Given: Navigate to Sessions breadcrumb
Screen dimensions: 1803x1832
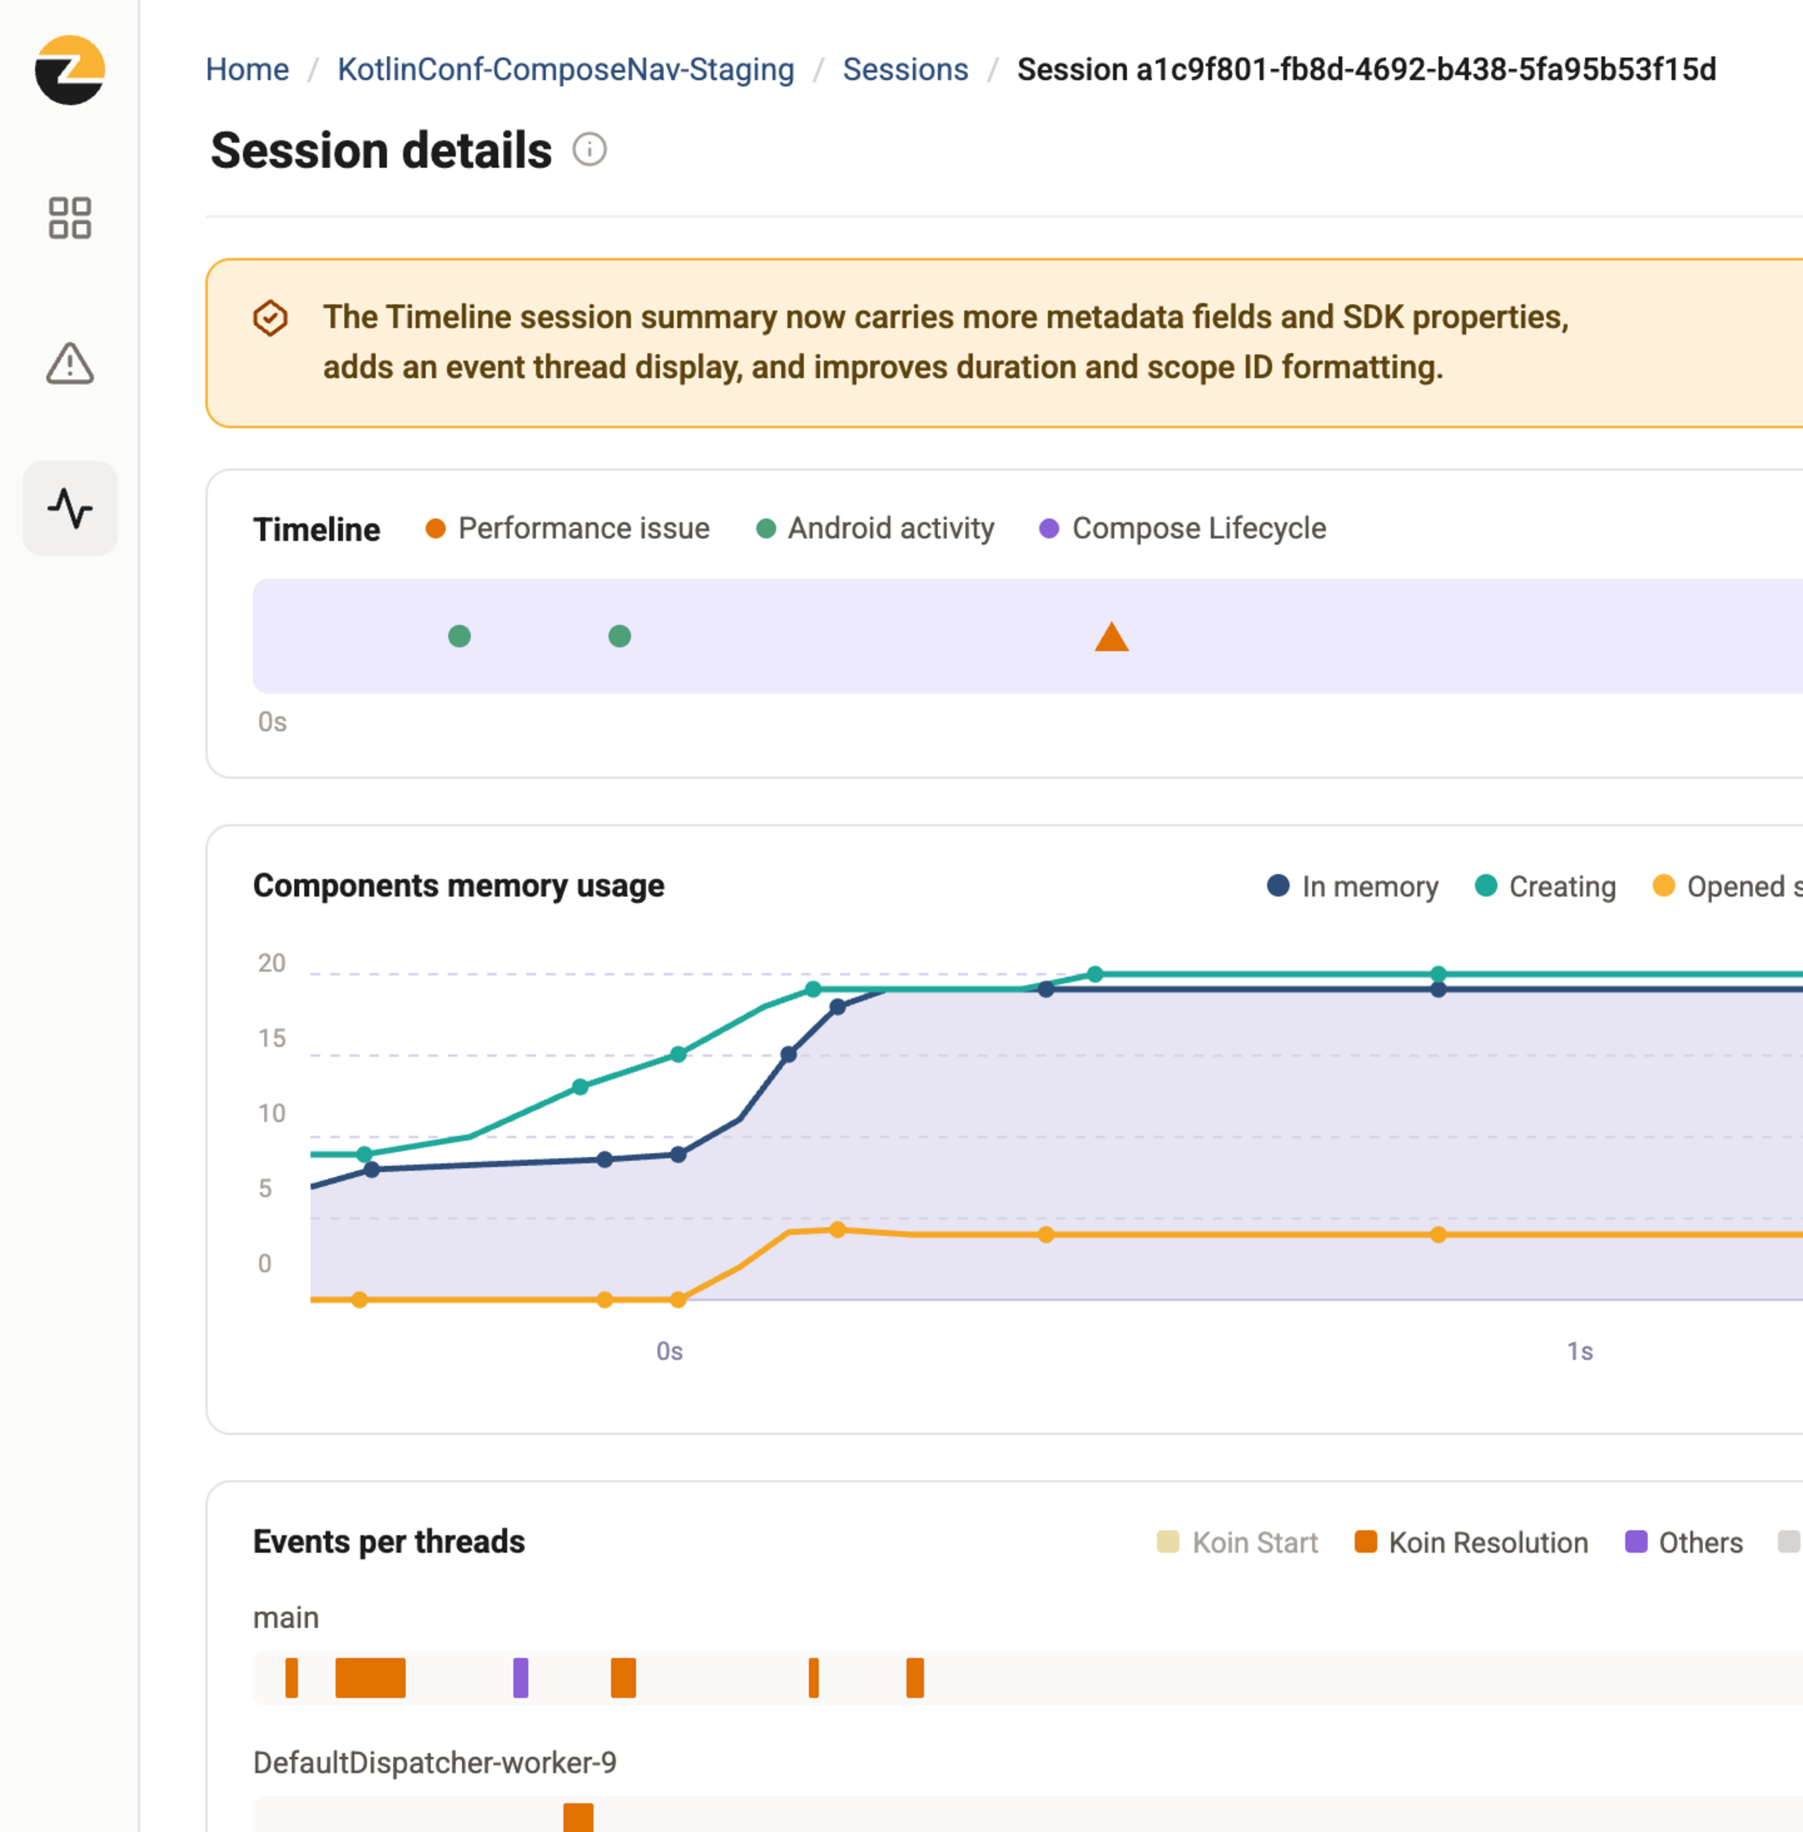Looking at the screenshot, I should (x=905, y=69).
